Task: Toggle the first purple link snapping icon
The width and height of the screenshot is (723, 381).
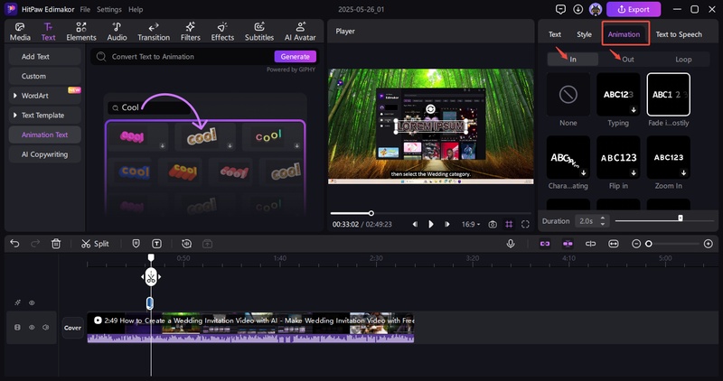Action: point(545,244)
